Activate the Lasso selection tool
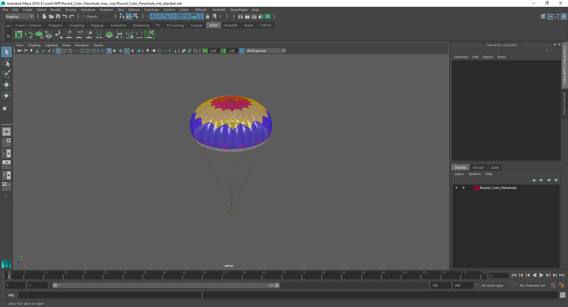 pos(7,63)
